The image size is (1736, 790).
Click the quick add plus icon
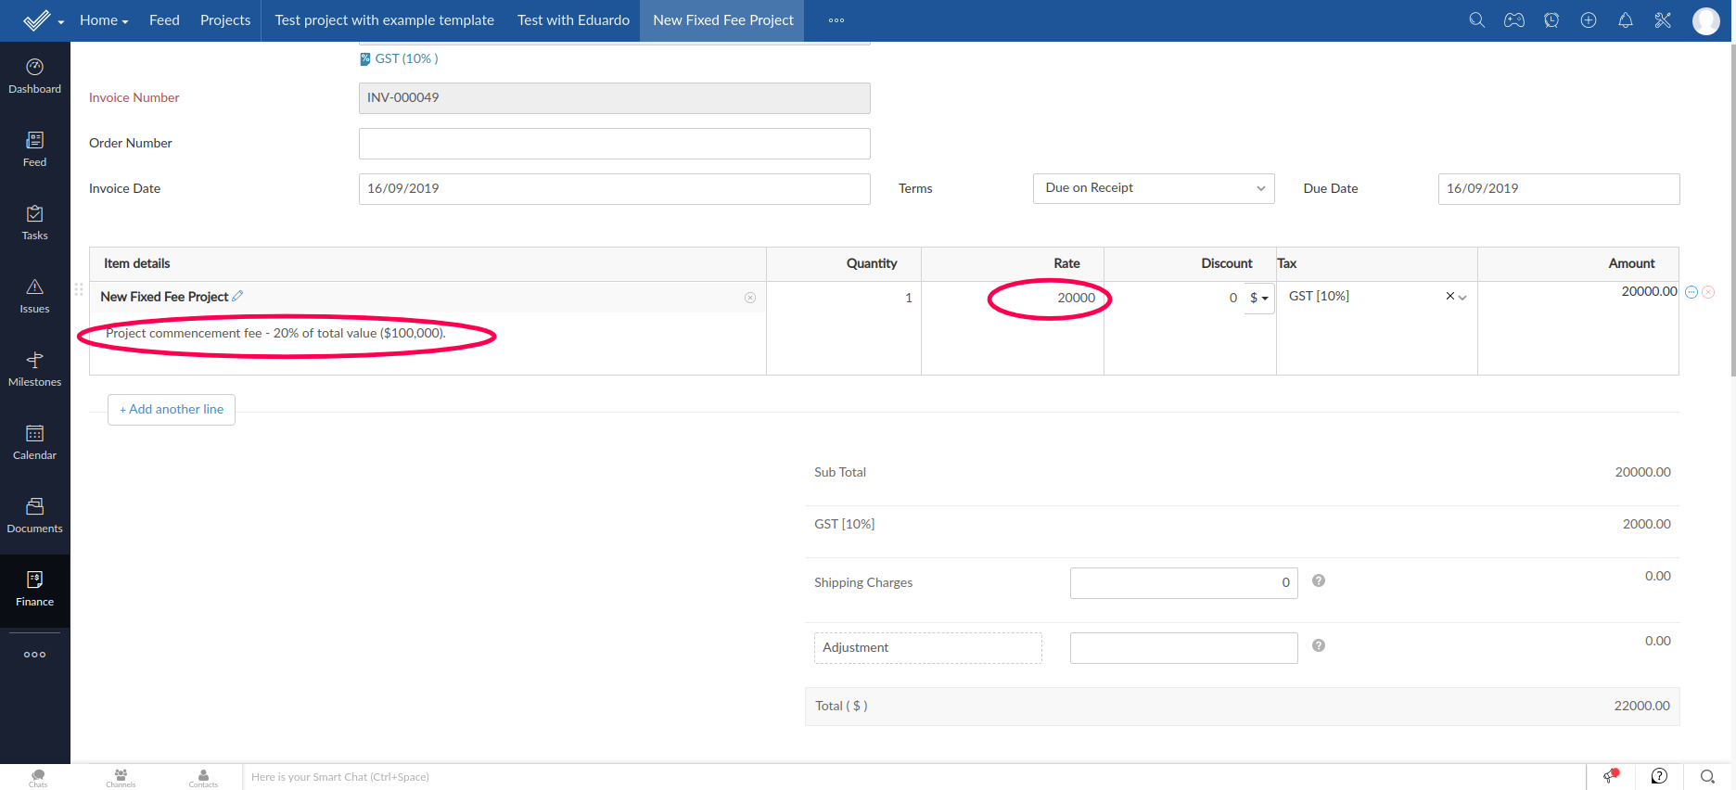click(x=1589, y=19)
